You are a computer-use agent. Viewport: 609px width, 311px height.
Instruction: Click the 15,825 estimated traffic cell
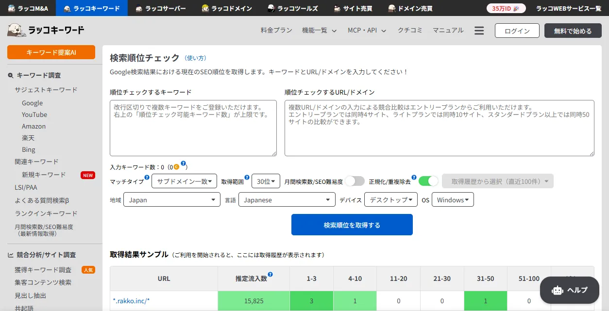pos(254,301)
